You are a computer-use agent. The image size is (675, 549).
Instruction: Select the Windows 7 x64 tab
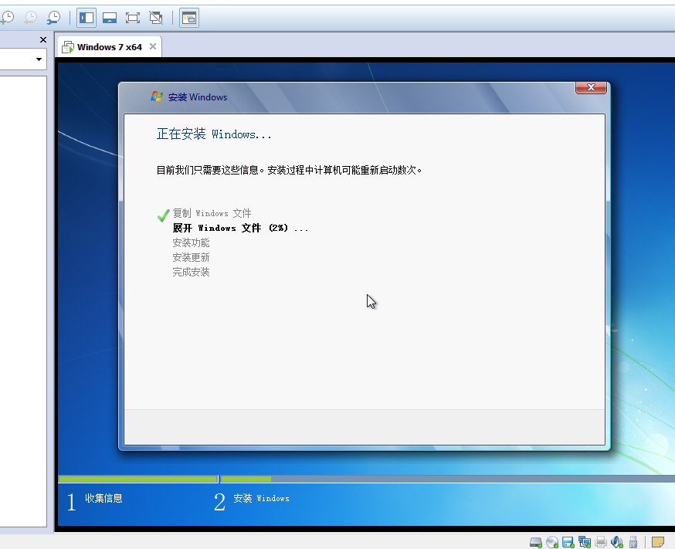(x=110, y=47)
